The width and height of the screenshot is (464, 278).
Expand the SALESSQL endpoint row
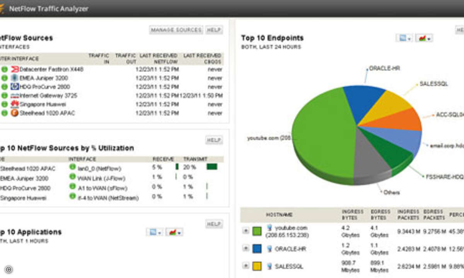(246, 265)
